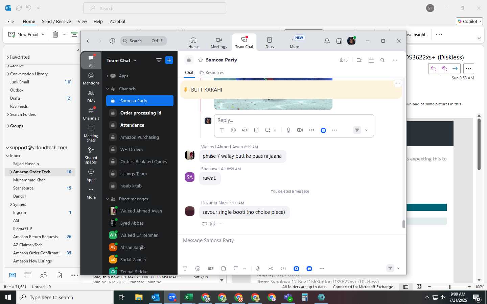Open Zoom notifications bell

pos(327,41)
